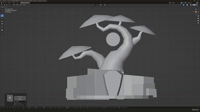The width and height of the screenshot is (200, 112).
Task: Select the Measure tool
Action: point(2,30)
